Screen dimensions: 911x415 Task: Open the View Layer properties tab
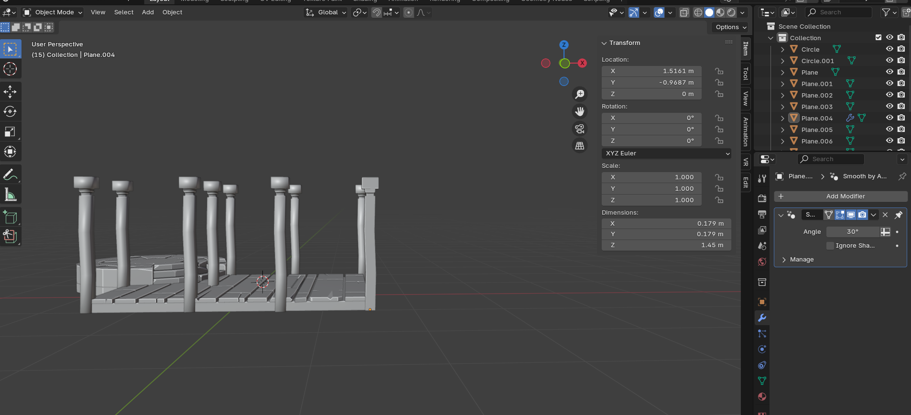pyautogui.click(x=762, y=230)
